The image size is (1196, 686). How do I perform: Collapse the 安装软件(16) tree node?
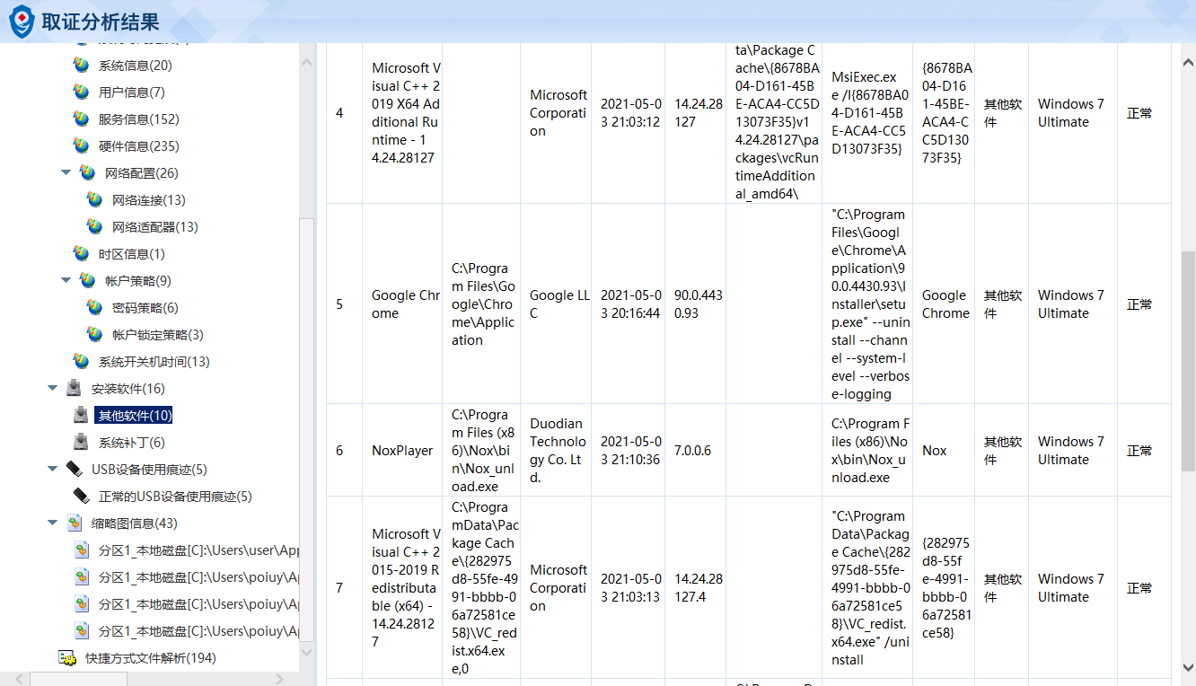(x=52, y=388)
